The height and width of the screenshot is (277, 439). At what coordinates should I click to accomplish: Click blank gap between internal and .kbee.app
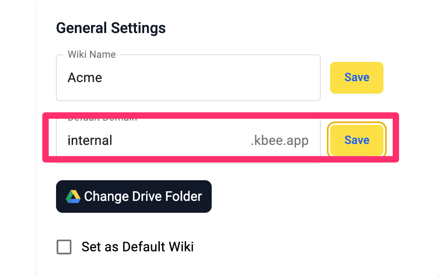point(181,140)
